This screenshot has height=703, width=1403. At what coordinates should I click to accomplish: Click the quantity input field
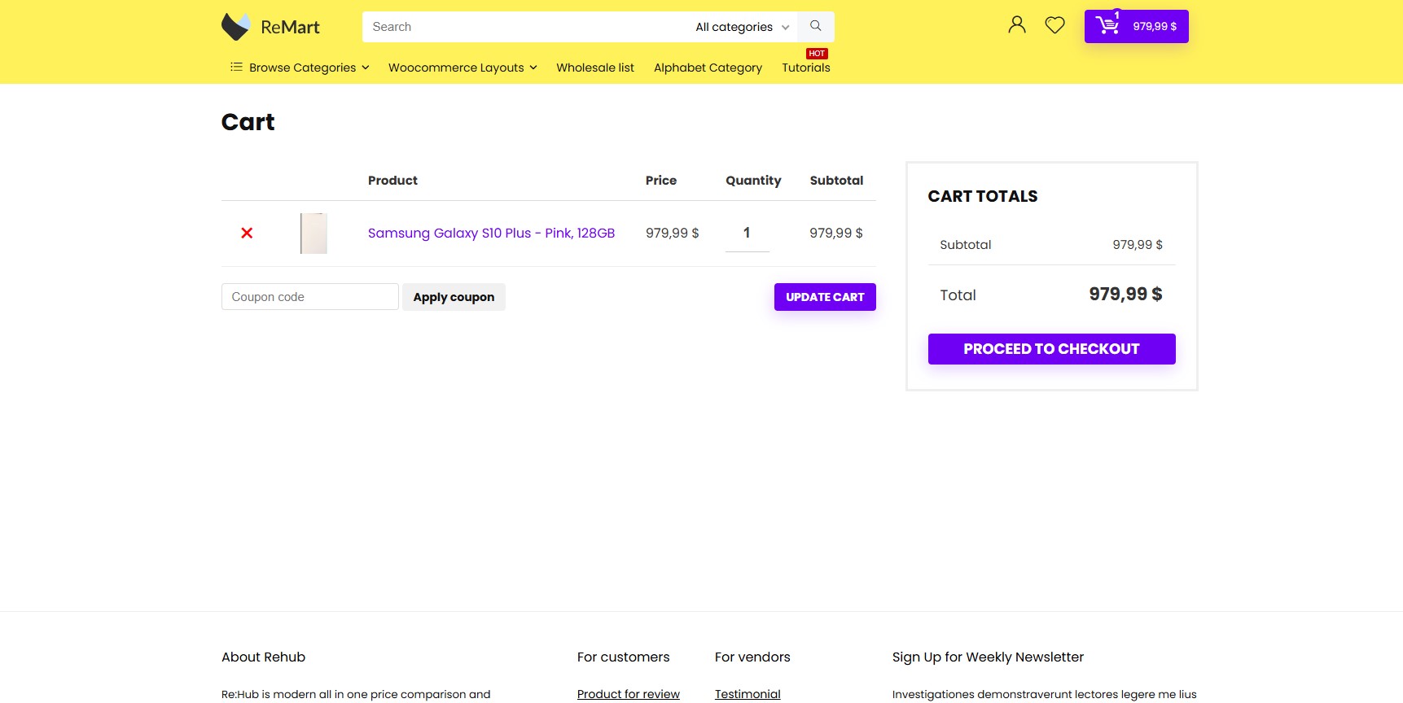748,234
